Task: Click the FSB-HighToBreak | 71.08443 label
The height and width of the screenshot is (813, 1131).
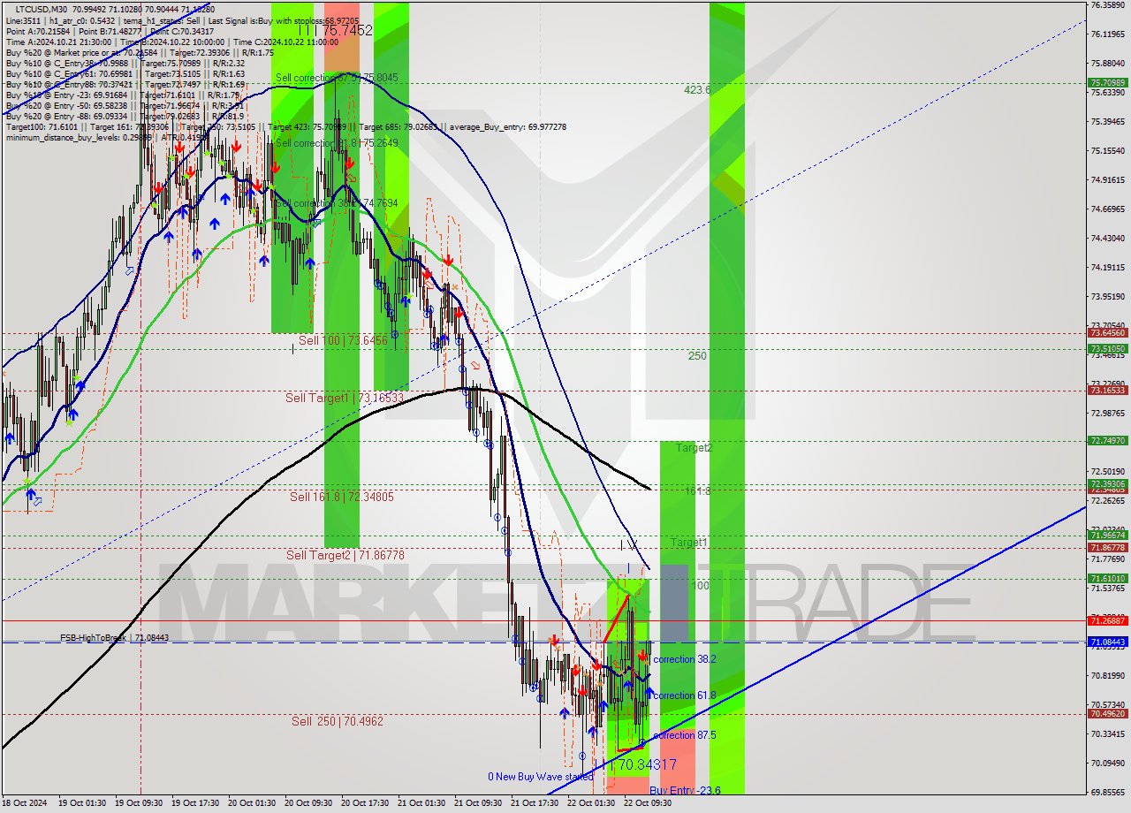Action: (114, 637)
